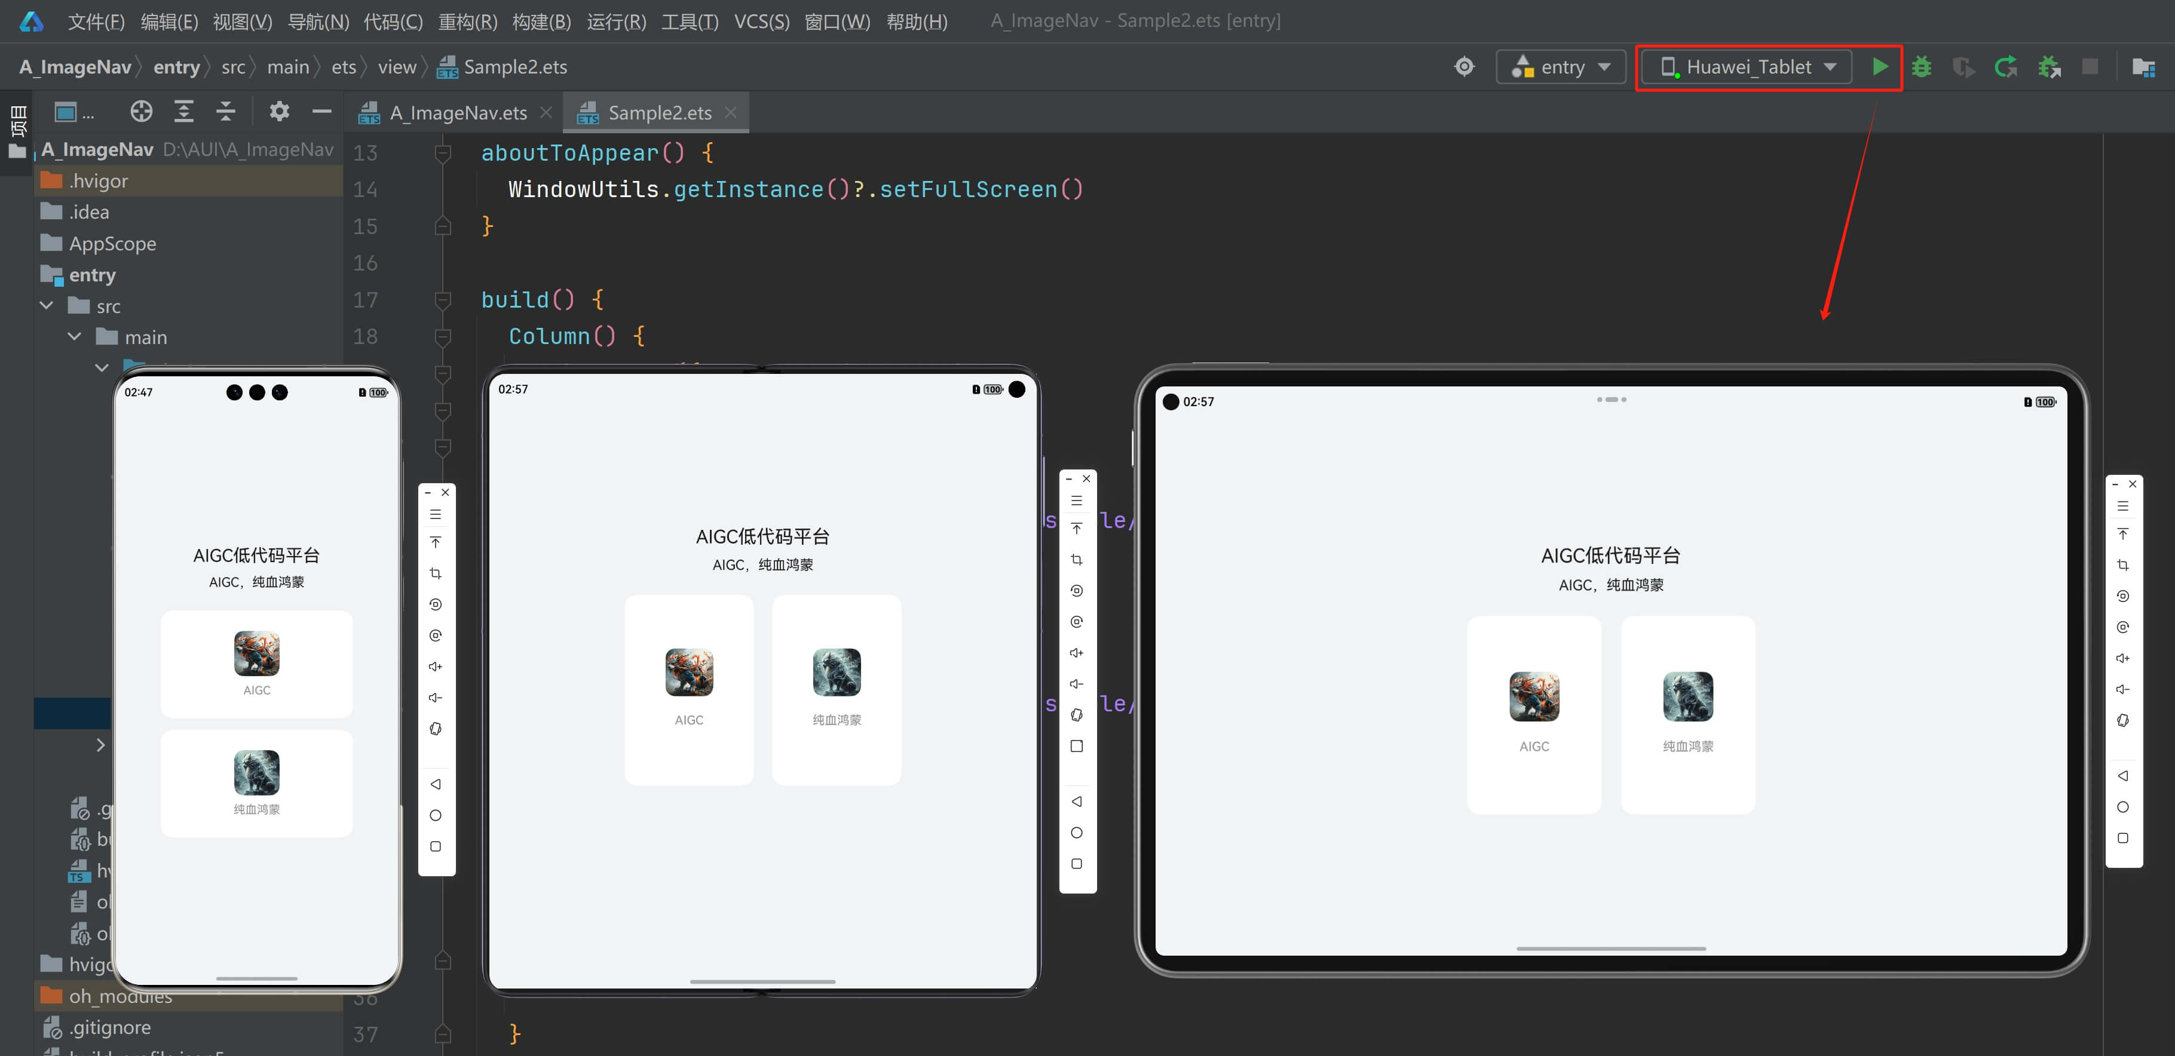Screen dimensions: 2175x1056
Task: Click the fold marker beside the build() line
Action: 442,300
